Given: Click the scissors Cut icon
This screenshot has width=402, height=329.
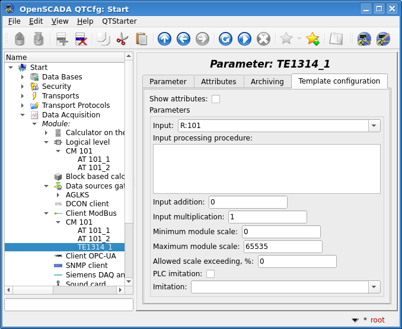Looking at the screenshot, I should click(122, 39).
